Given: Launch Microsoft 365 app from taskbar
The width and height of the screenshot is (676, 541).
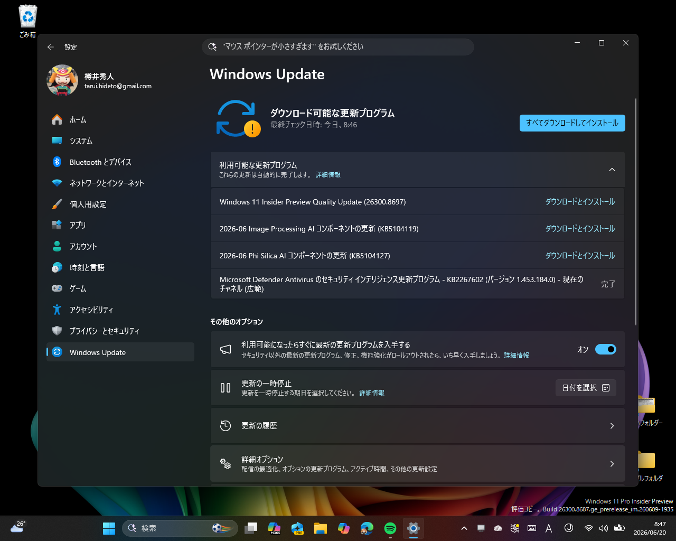Looking at the screenshot, I should [x=274, y=528].
